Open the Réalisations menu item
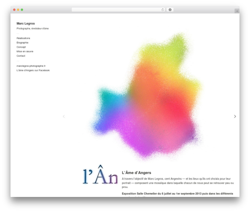The image size is (250, 212). [23, 38]
